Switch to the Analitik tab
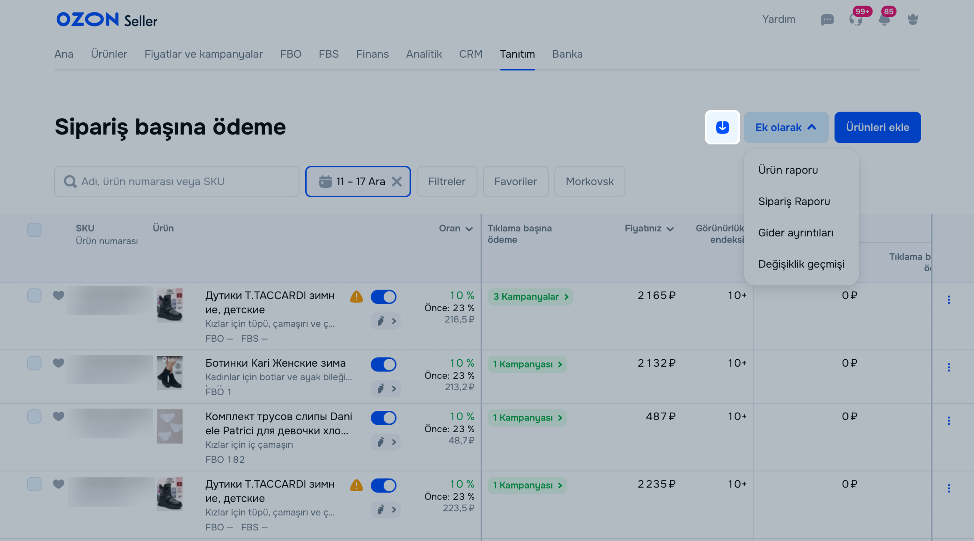Viewport: 974px width, 541px height. click(x=424, y=54)
